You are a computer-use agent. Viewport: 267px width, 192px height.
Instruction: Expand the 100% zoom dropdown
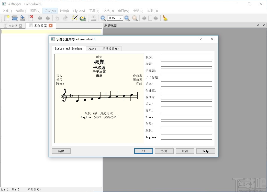[121, 18]
